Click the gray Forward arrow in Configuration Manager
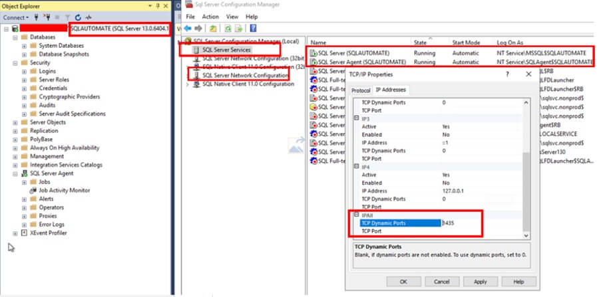The width and height of the screenshot is (597, 297). [x=198, y=29]
